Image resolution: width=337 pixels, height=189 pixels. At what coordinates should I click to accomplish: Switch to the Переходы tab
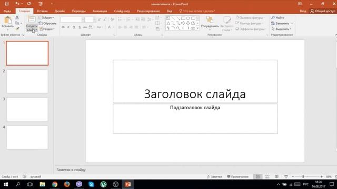(x=78, y=11)
